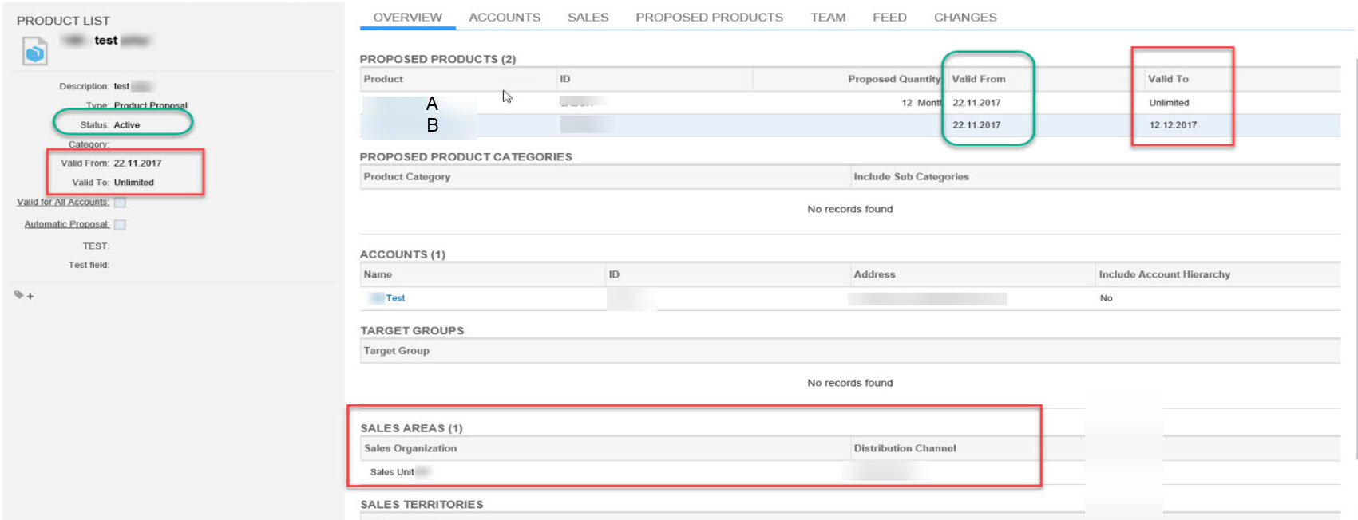
Task: Sort by Valid From column header
Action: 978,79
